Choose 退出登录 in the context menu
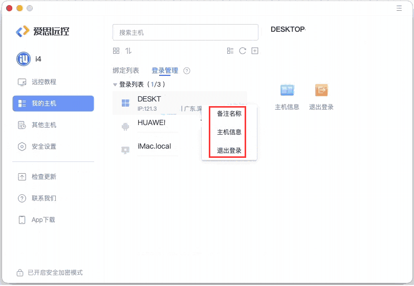Viewport: 414px width, 286px height. point(229,150)
